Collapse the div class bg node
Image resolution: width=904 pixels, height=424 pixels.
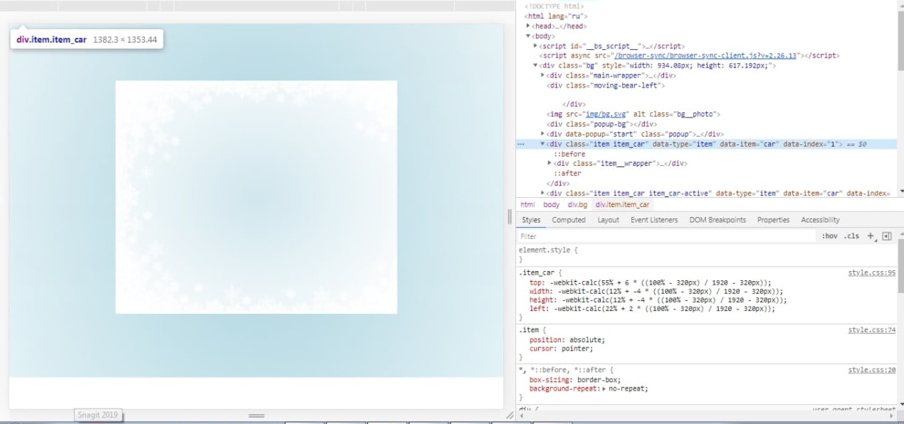click(535, 65)
